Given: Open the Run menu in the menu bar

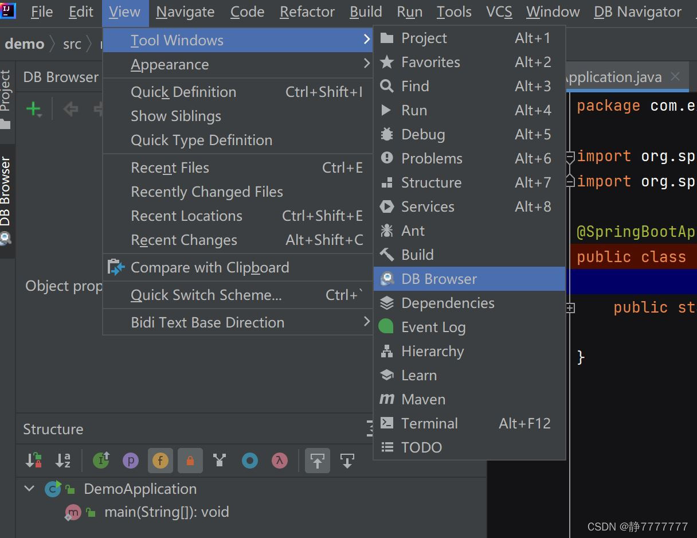Looking at the screenshot, I should coord(409,12).
